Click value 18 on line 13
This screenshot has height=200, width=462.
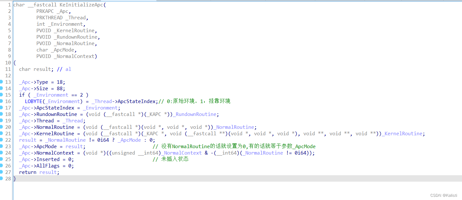60,82
